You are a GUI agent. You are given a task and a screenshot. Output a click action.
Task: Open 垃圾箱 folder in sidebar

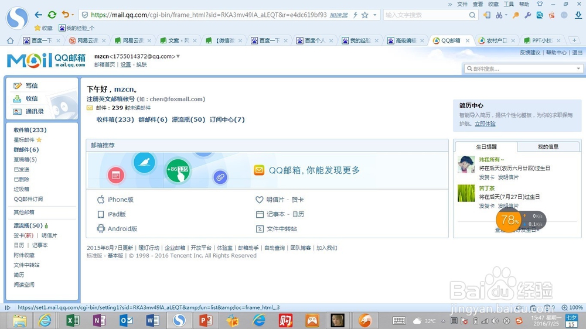click(21, 189)
